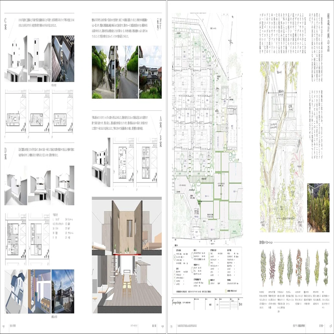Open the exterior house photo under blue sky
The image size is (334, 334).
click(63, 291)
